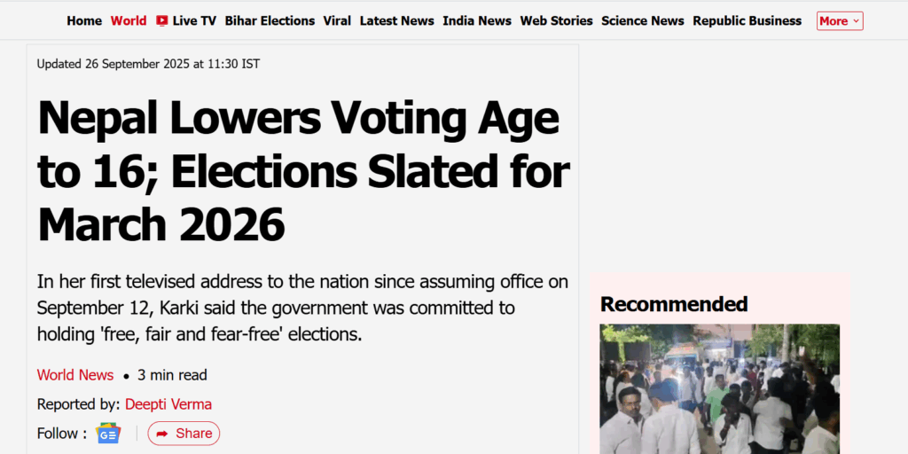Click the Live TV play icon
The image size is (908, 454).
[x=161, y=20]
